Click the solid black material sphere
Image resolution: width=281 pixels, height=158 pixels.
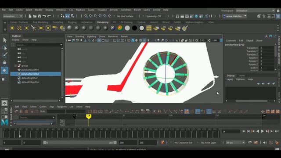134,28
